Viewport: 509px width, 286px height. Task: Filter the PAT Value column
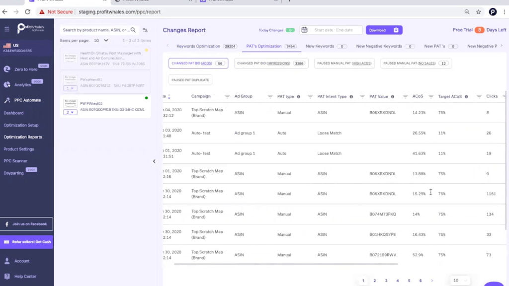point(405,97)
